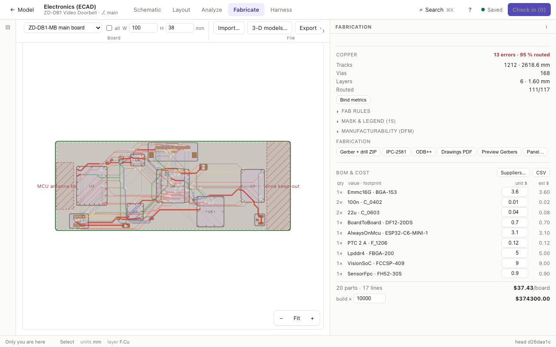
Task: Open Suppliers... dialog
Action: click(513, 173)
